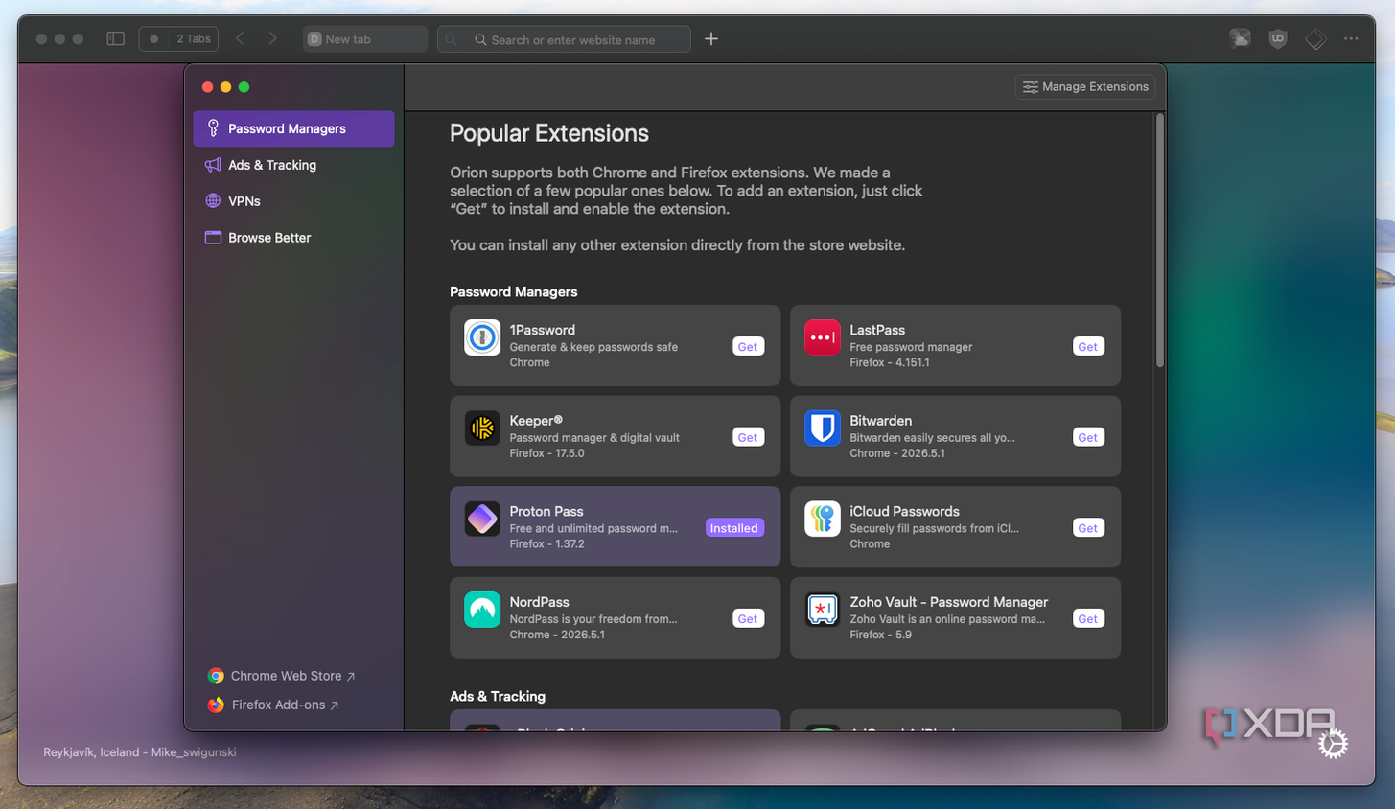Open the customize gear icon

click(1333, 744)
